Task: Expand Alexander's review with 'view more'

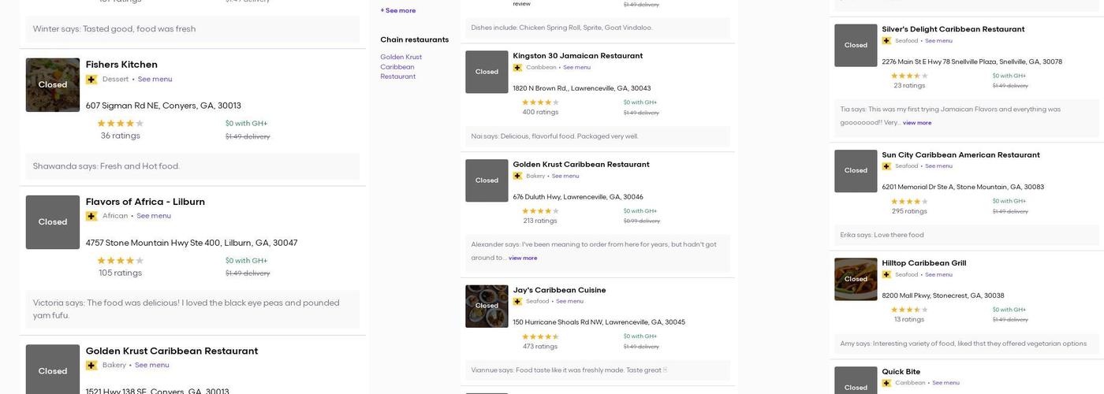Action: click(x=523, y=258)
